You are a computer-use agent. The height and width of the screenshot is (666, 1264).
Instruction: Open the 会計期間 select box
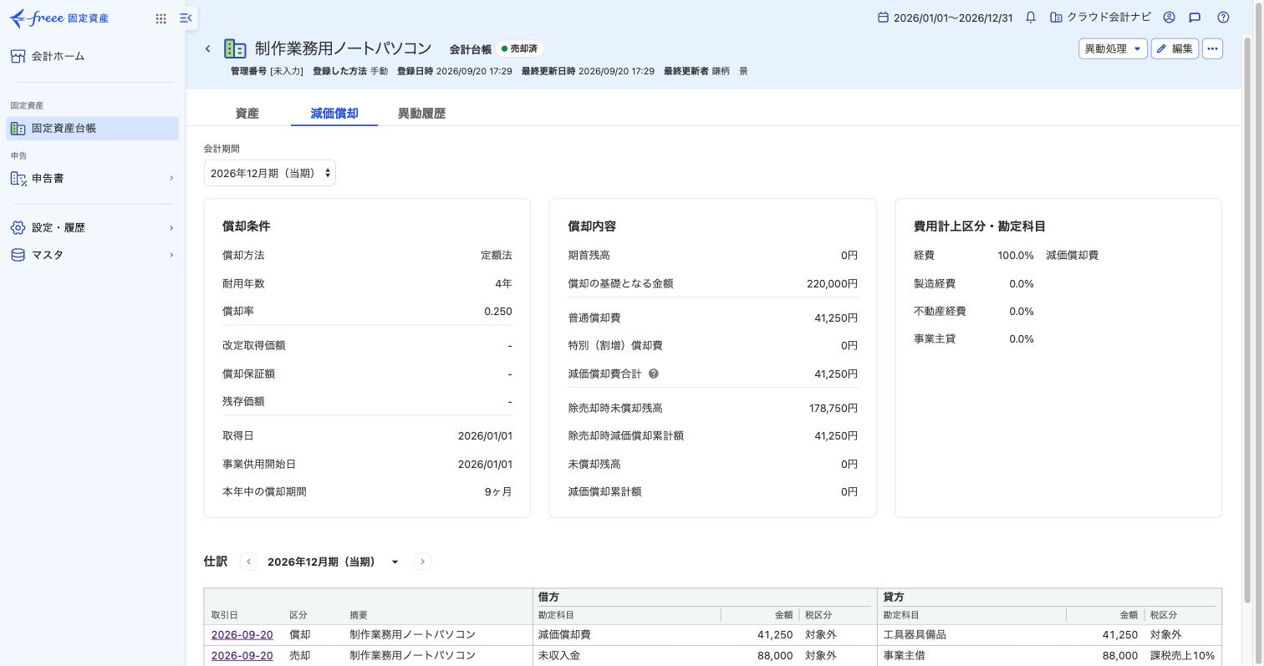tap(269, 173)
